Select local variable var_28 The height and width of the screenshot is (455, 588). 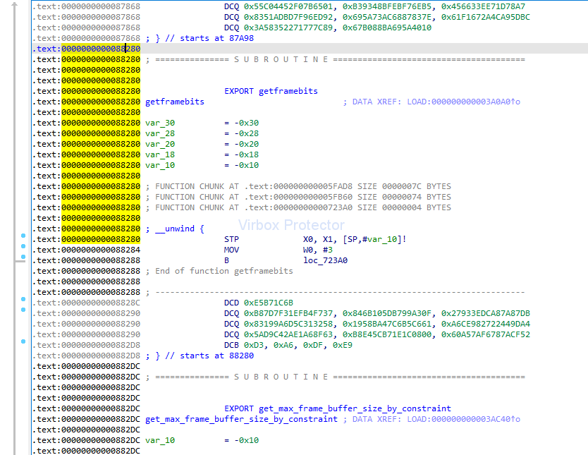(x=160, y=133)
